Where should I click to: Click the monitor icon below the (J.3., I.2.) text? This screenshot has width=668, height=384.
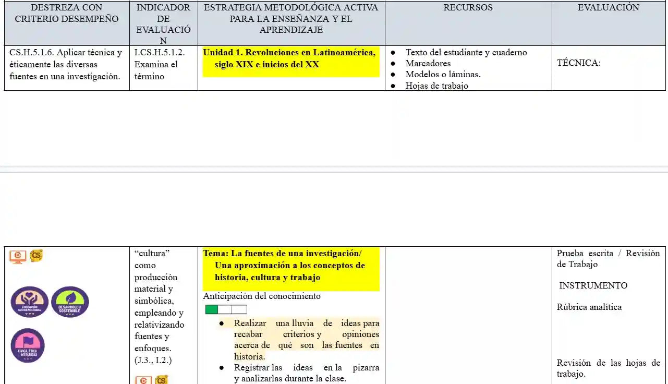click(x=143, y=380)
